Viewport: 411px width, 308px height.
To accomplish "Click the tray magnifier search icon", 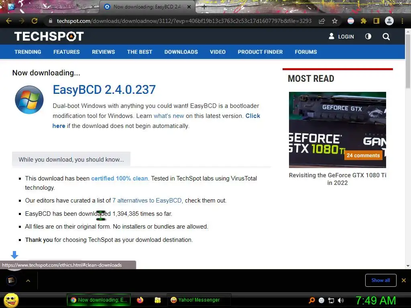I will (x=311, y=300).
